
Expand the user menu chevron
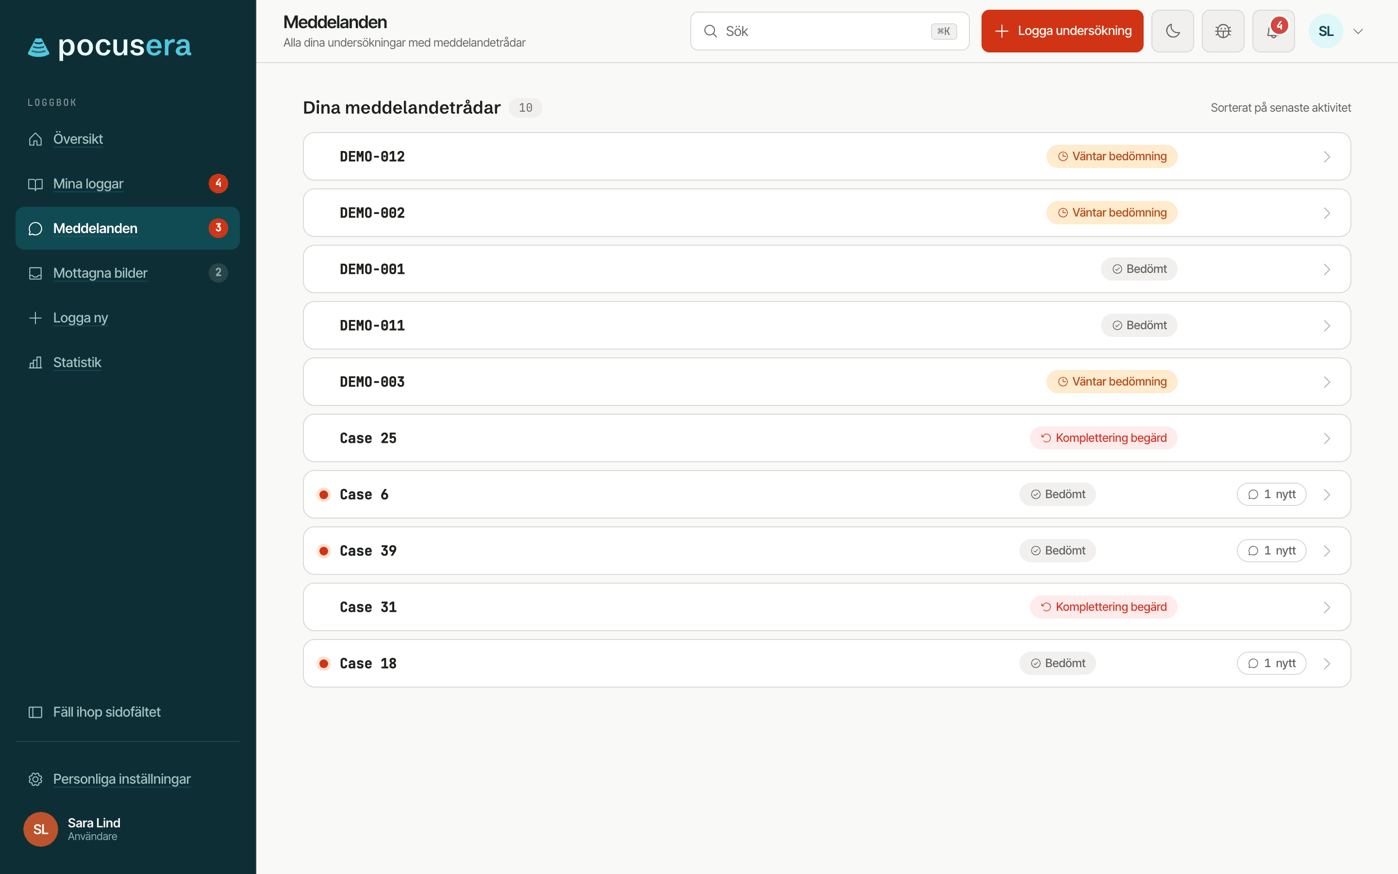click(x=1358, y=31)
